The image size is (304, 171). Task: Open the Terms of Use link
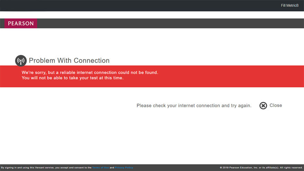coord(100,168)
